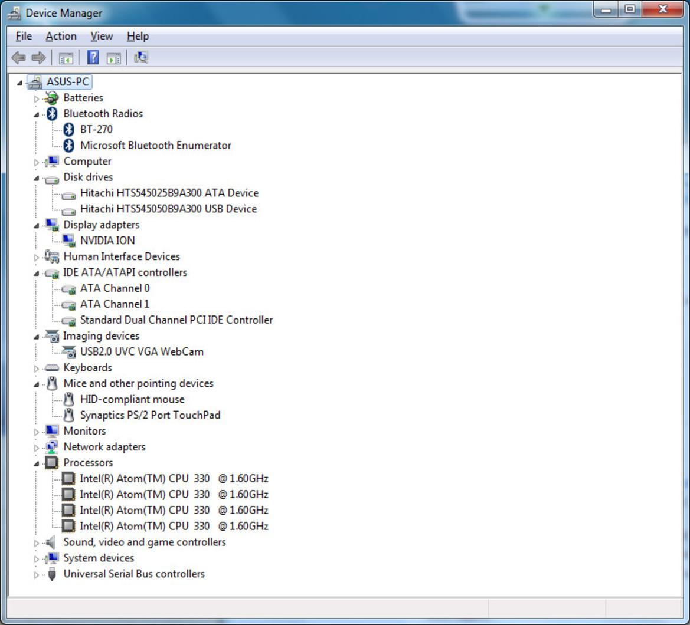
Task: Expand the Computer category
Action: (37, 162)
